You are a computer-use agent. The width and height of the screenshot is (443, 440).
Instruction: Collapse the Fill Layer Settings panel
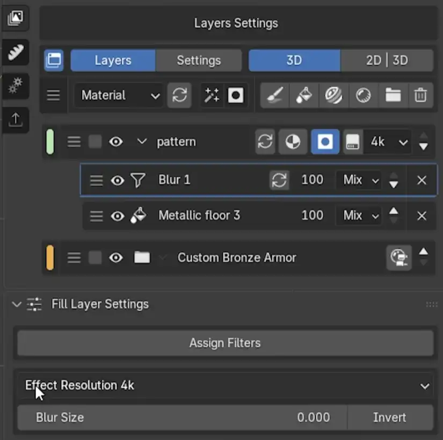[17, 304]
